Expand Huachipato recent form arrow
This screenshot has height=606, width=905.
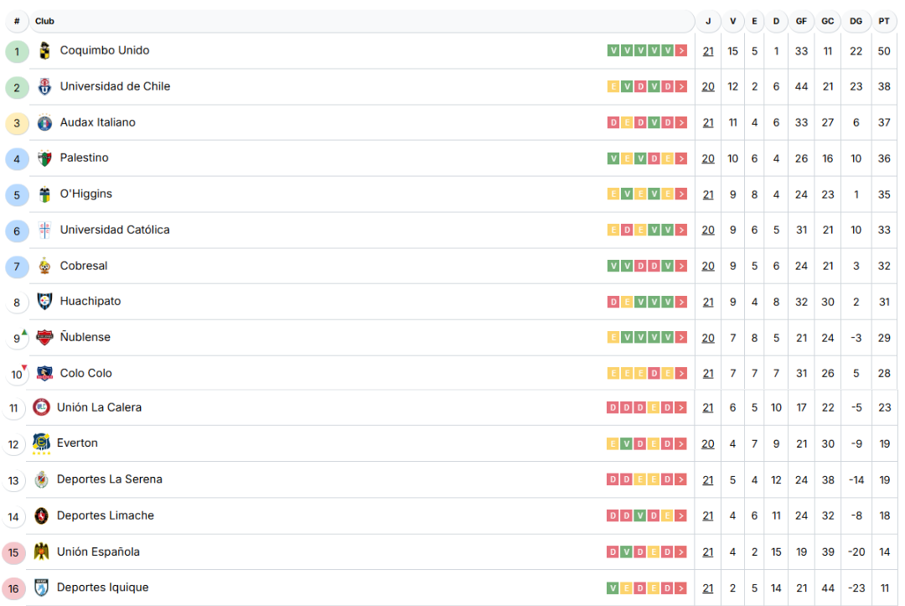tap(681, 302)
